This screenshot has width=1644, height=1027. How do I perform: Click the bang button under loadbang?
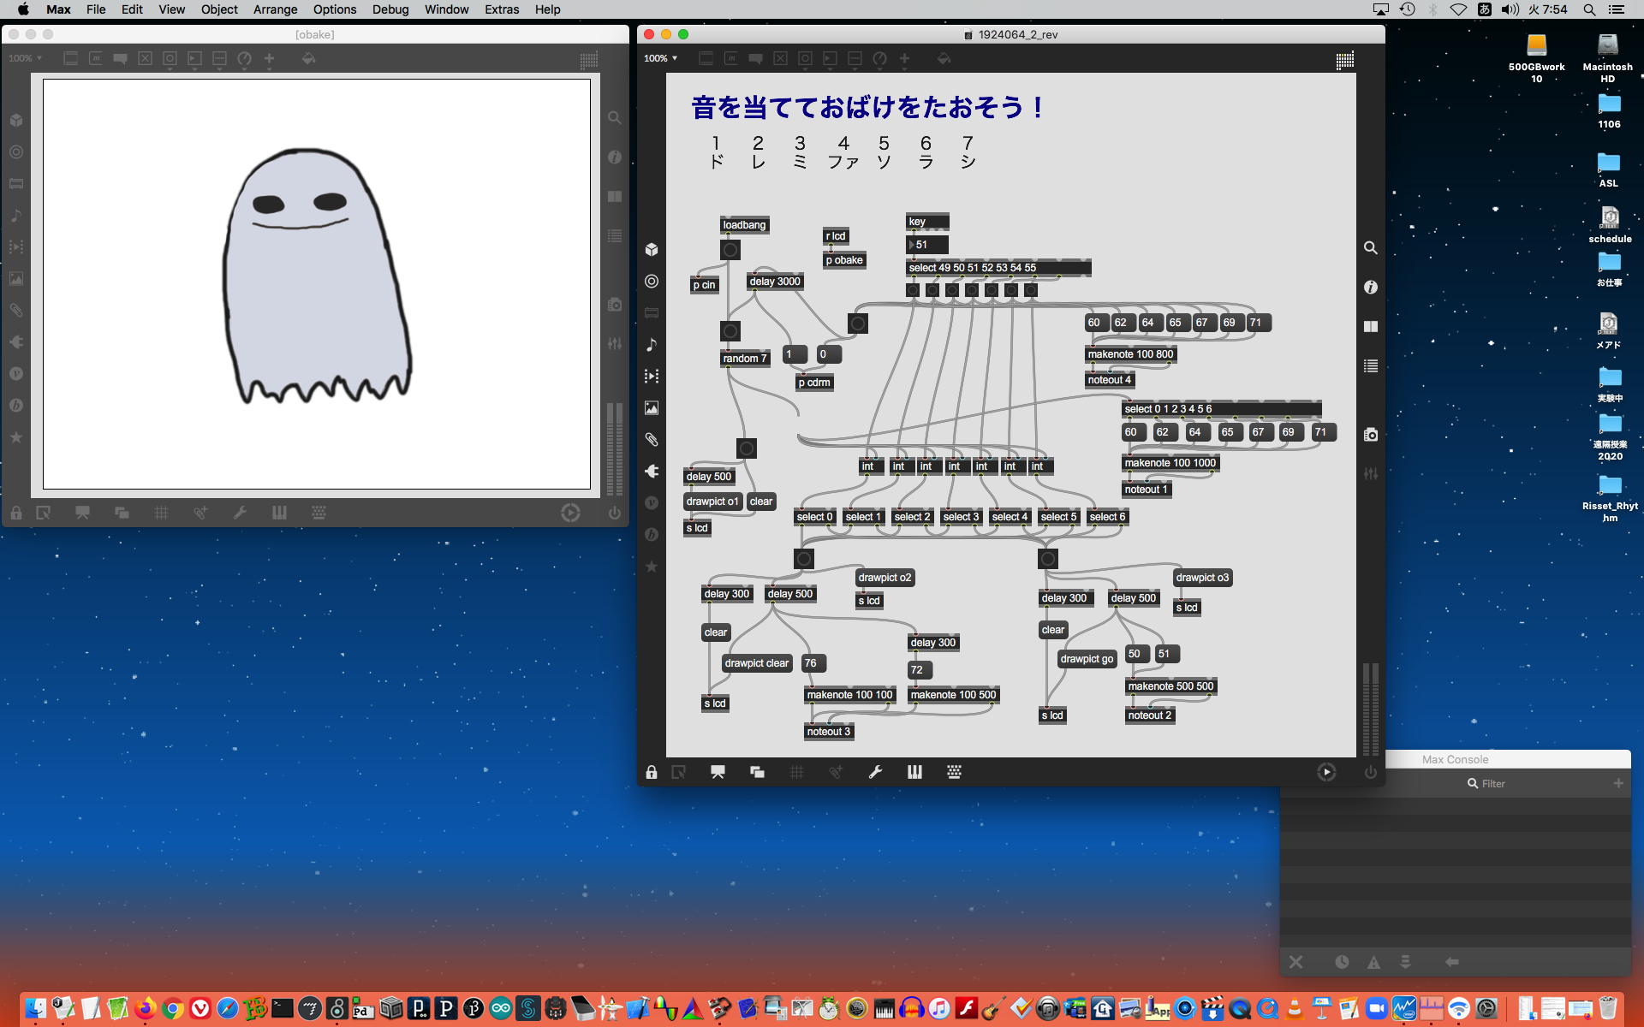(x=730, y=250)
